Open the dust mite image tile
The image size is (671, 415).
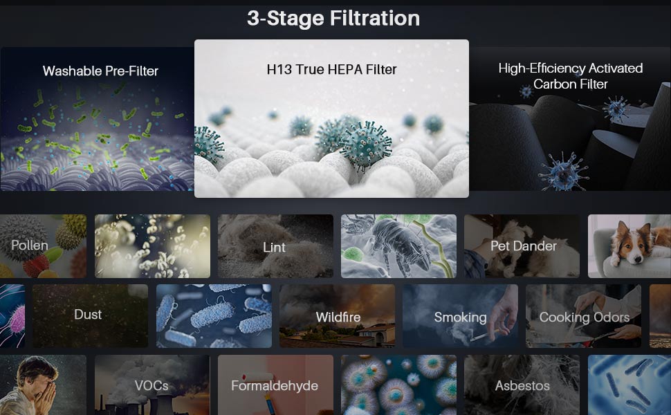coord(399,246)
